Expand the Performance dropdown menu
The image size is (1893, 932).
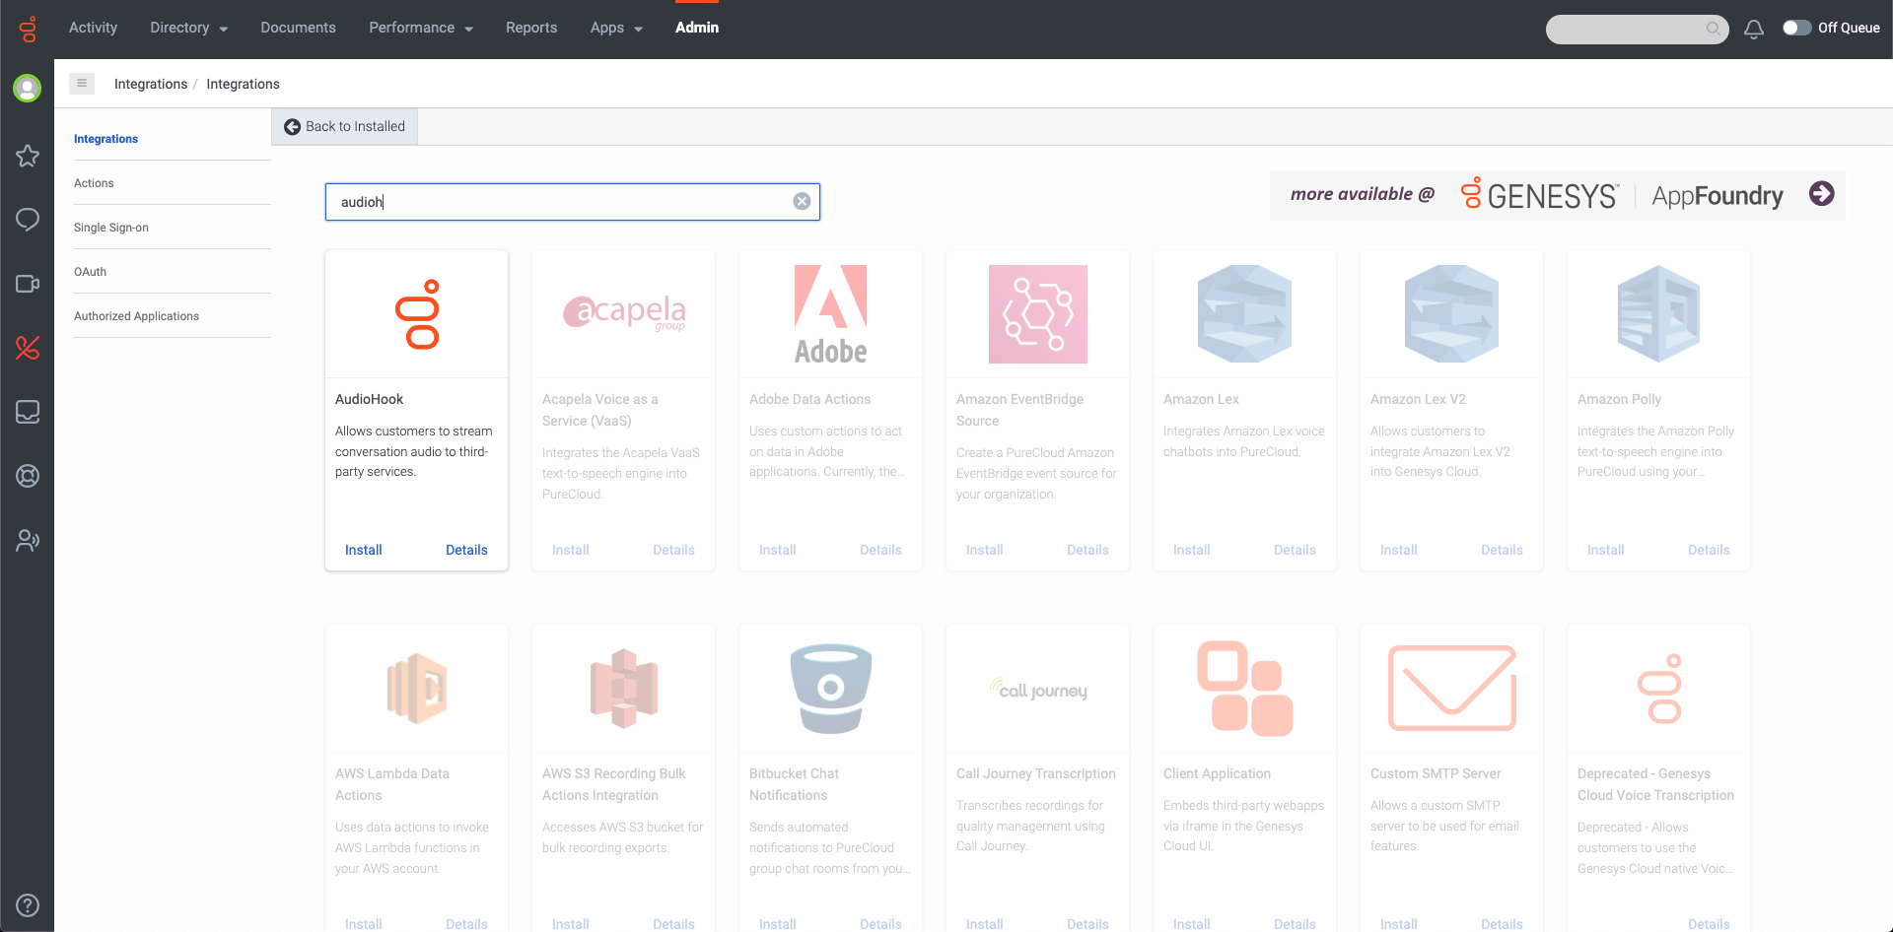(420, 28)
